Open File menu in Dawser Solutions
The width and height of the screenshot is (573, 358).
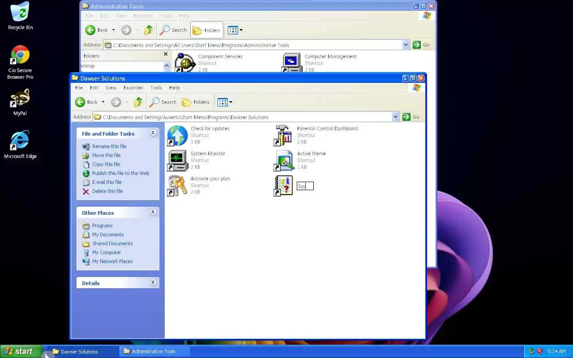coord(79,88)
